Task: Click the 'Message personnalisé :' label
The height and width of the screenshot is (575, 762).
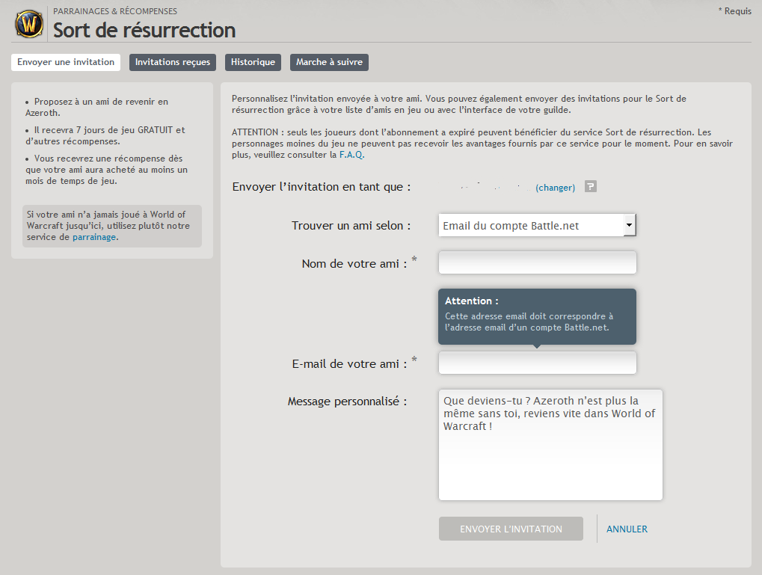Action: click(347, 402)
